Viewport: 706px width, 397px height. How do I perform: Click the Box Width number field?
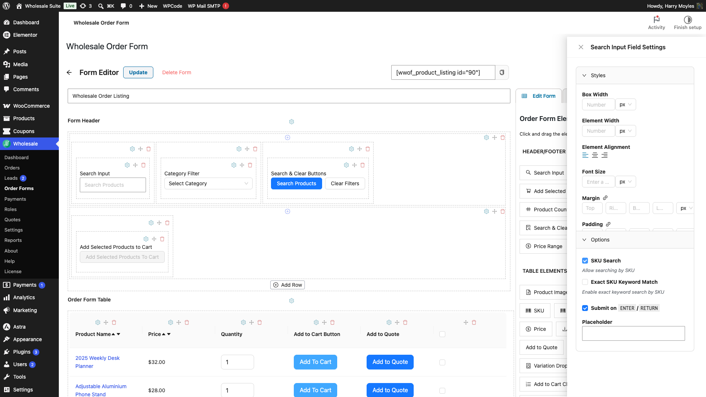(x=598, y=104)
